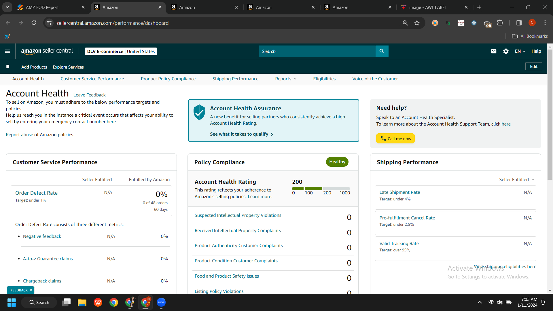Click Learn more in Account Health Rating

coord(259,197)
